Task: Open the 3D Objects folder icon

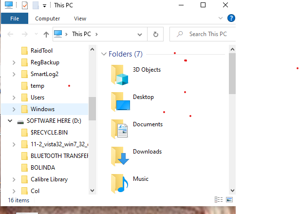Action: point(120,75)
